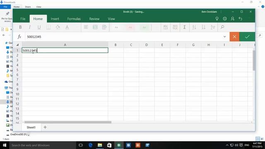This screenshot has height=149, width=265.
Task: Switch to the Insert tab
Action: point(55,19)
